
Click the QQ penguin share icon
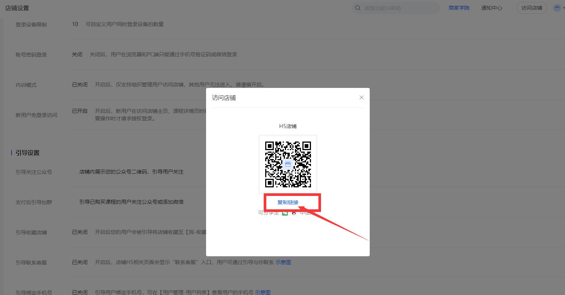(x=294, y=213)
